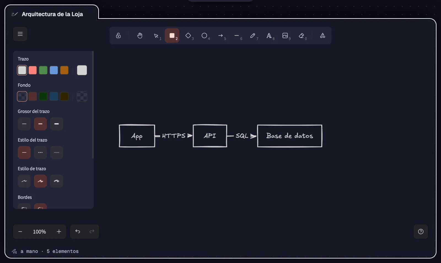Image resolution: width=441 pixels, height=263 pixels.
Task: Pick the red stroke color
Action: (33, 70)
